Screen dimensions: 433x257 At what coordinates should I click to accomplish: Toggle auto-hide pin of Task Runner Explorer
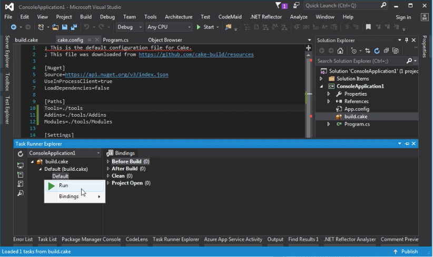(407, 144)
